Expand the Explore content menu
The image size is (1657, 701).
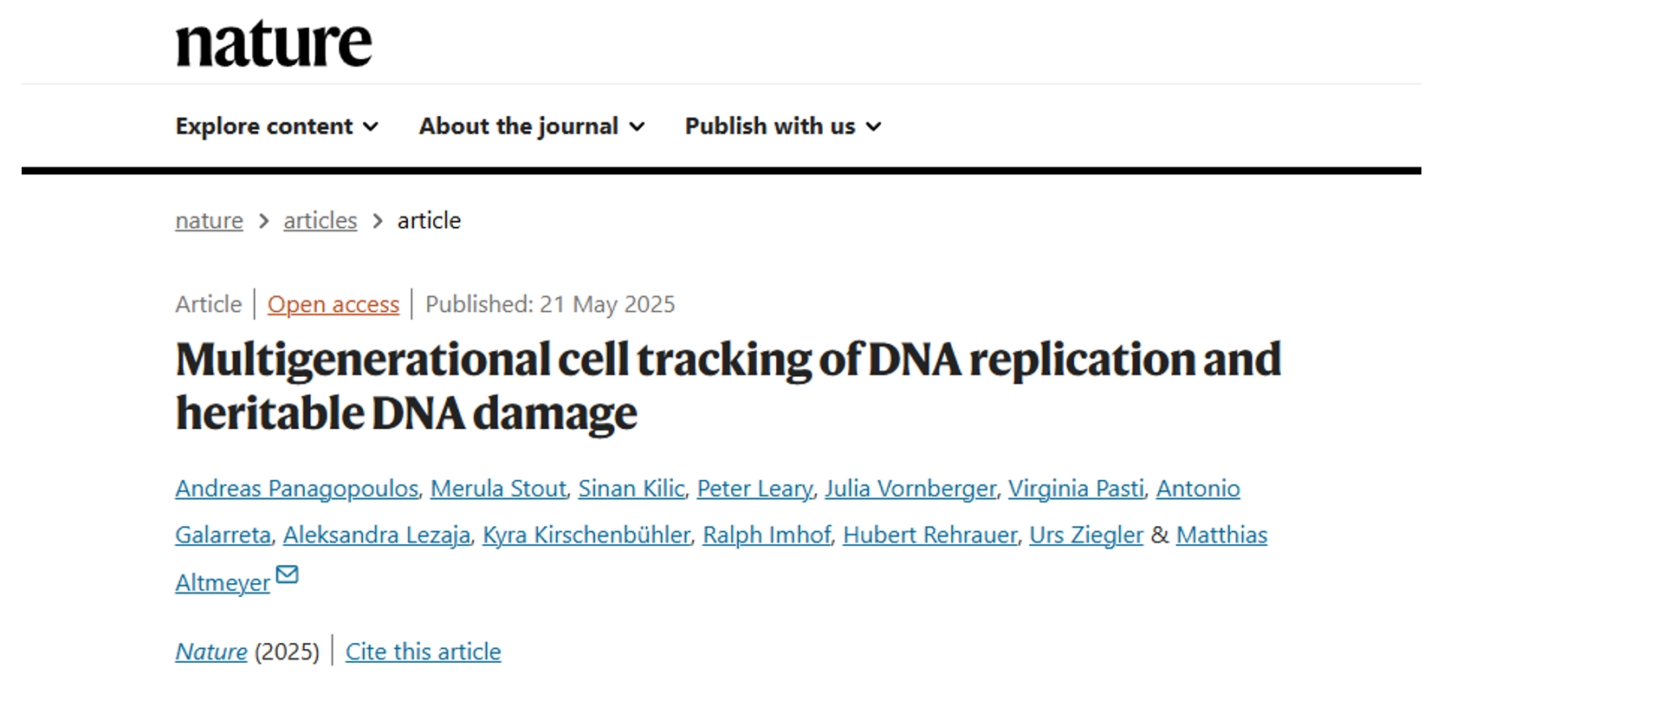[x=277, y=127]
